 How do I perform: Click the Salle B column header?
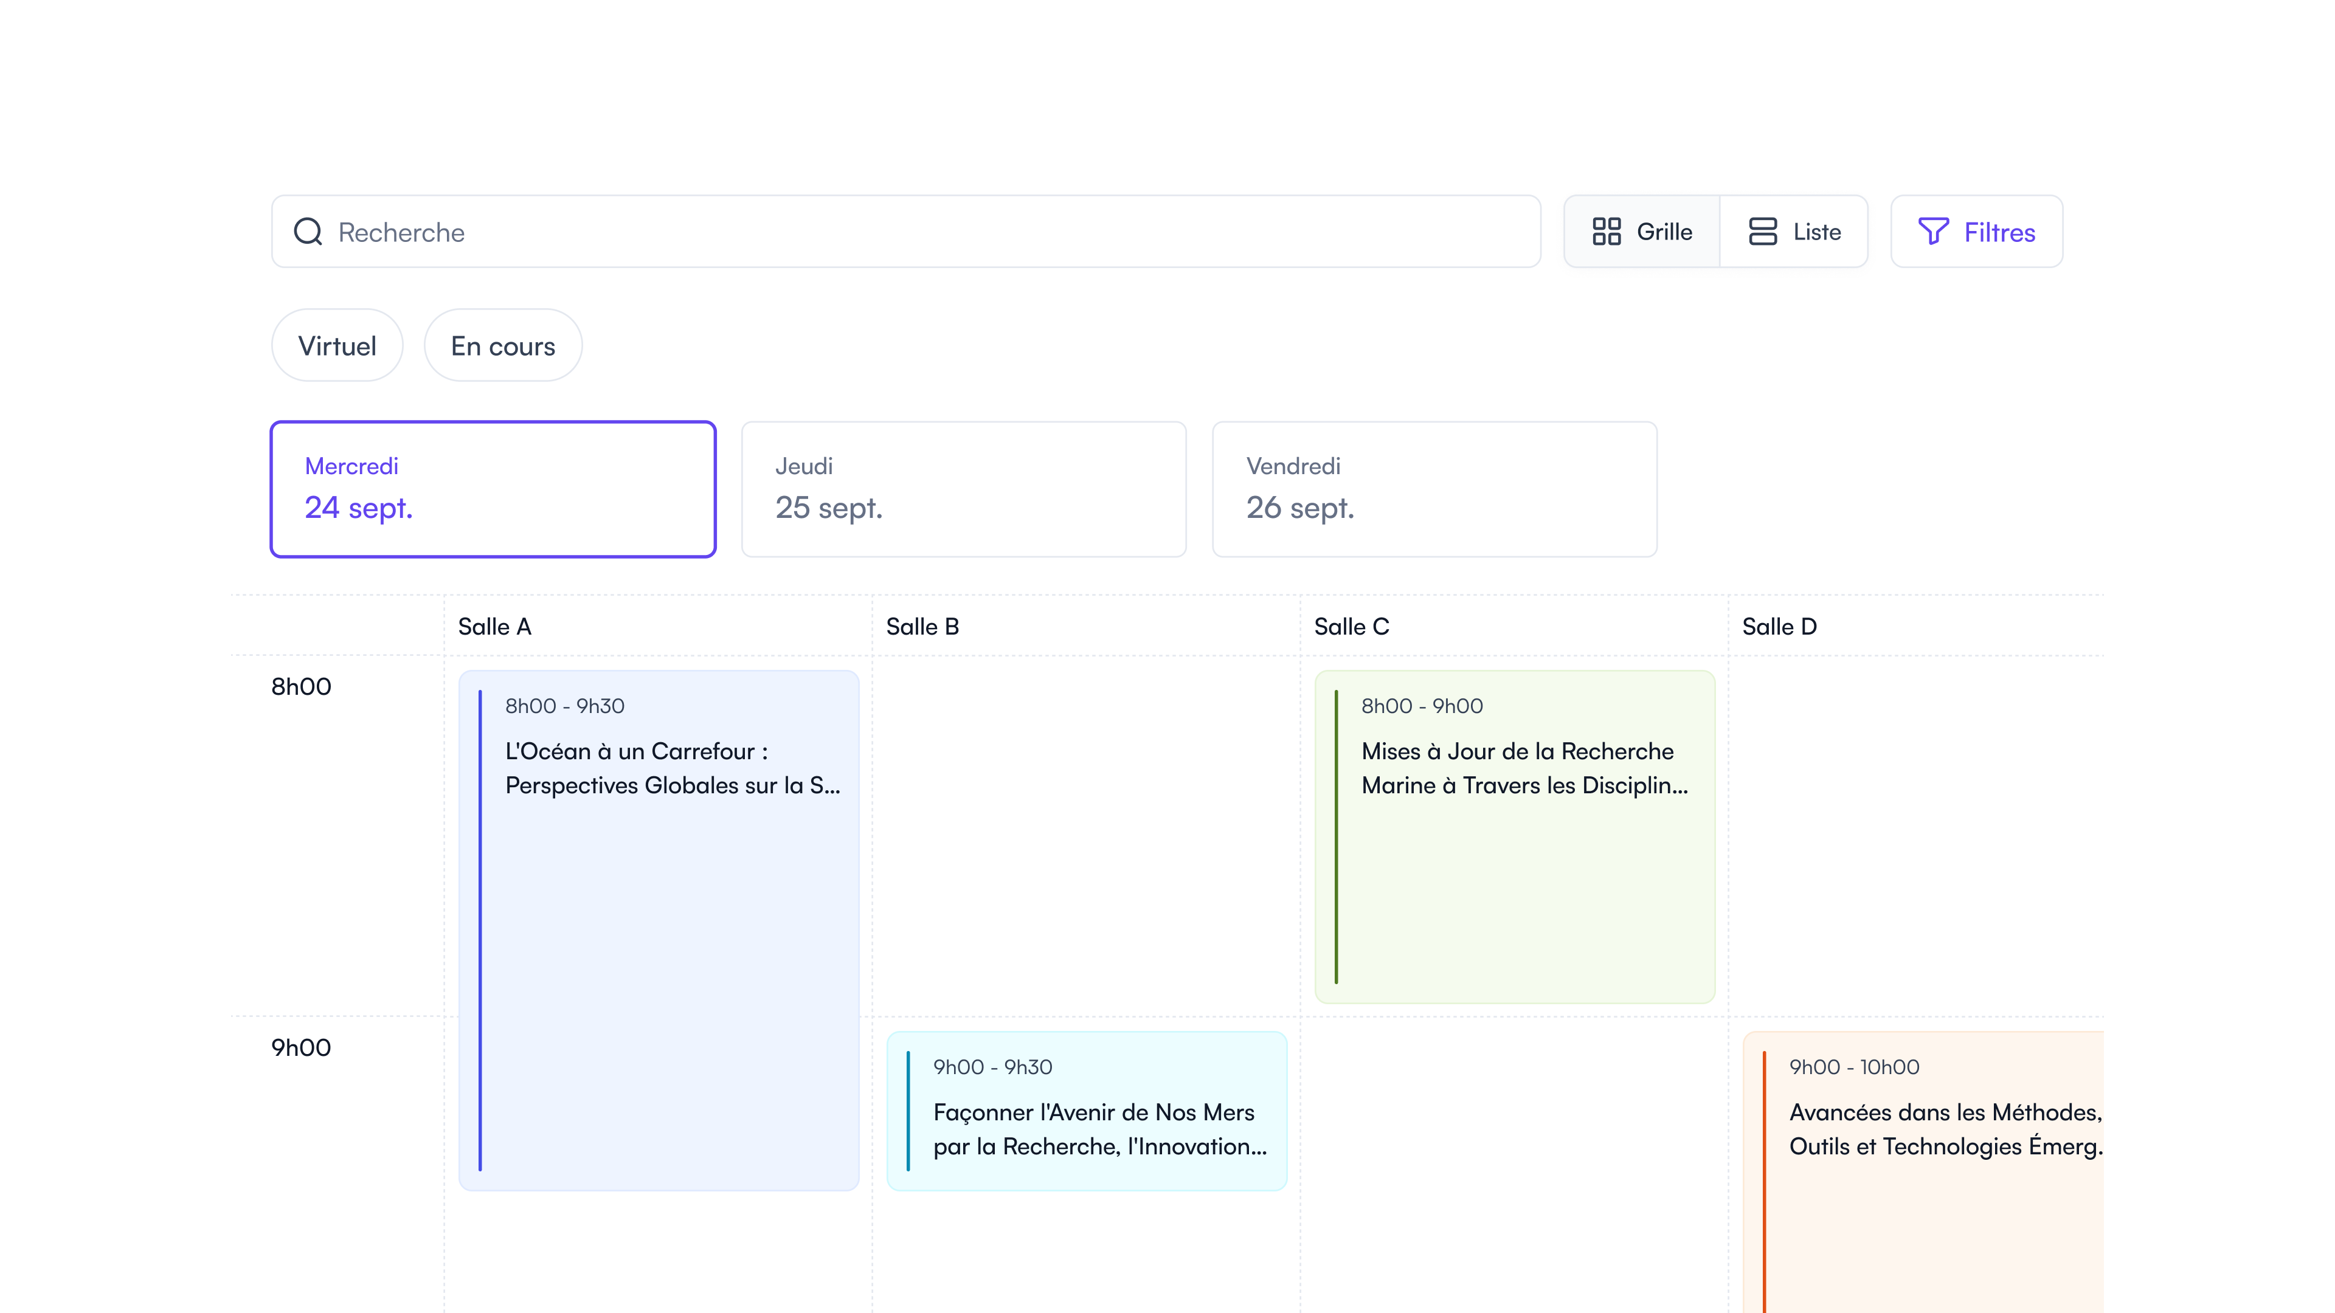coord(923,626)
